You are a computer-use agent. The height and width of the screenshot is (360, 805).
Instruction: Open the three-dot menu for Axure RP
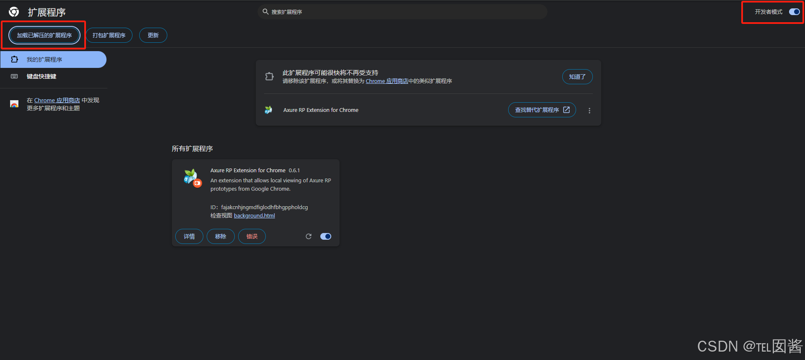pos(589,111)
